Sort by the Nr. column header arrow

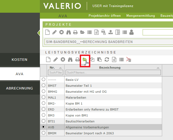[60, 68]
